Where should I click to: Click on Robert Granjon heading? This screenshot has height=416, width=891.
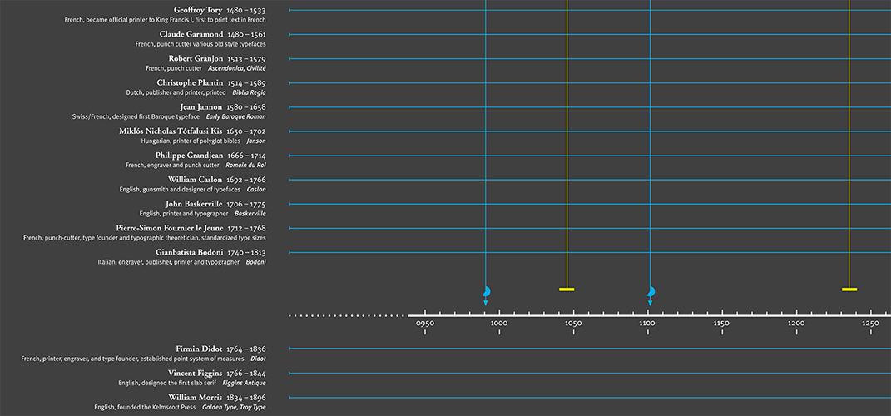[x=196, y=58]
